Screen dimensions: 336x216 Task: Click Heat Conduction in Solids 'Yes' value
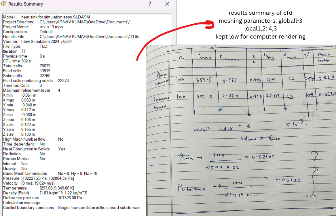(x=62, y=149)
